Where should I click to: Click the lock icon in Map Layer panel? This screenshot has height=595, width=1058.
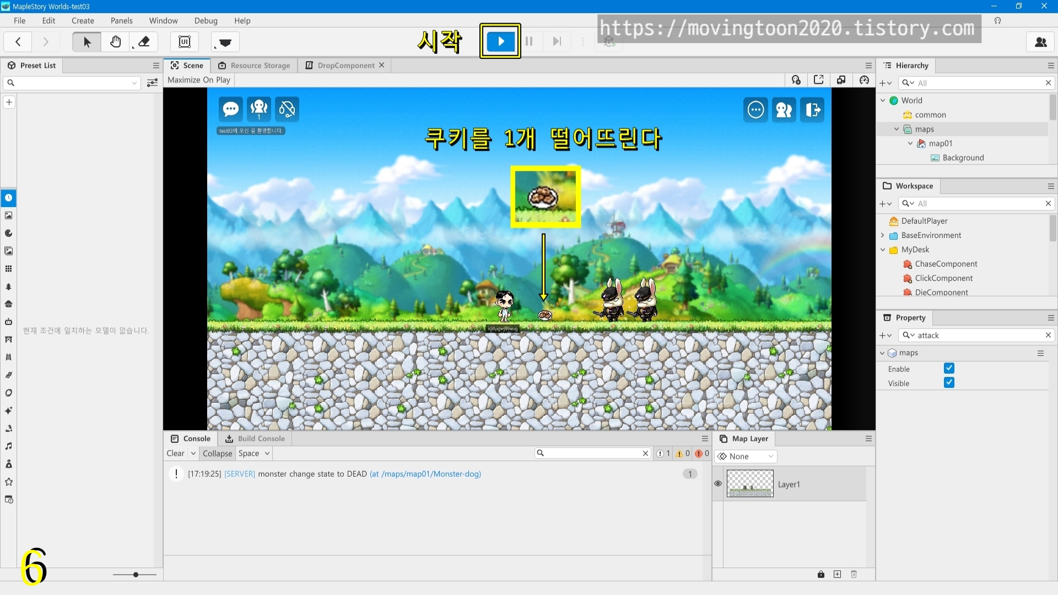[x=821, y=574]
